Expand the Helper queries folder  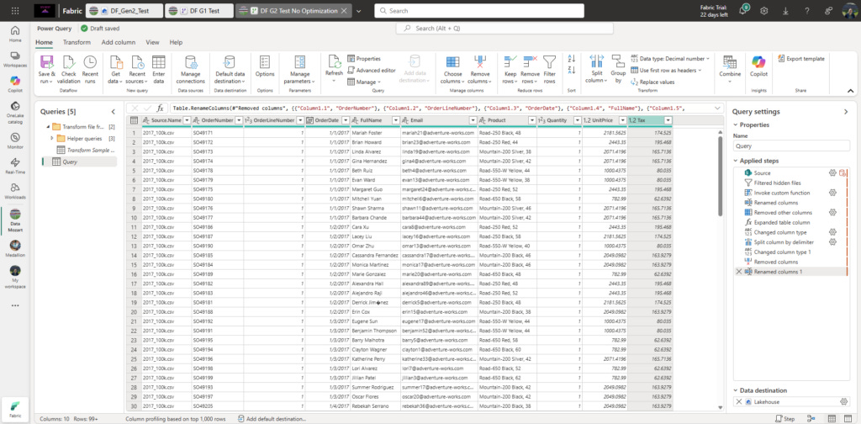pos(51,139)
